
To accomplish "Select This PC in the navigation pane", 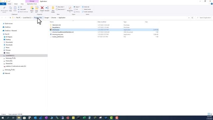I will point(7,34).
